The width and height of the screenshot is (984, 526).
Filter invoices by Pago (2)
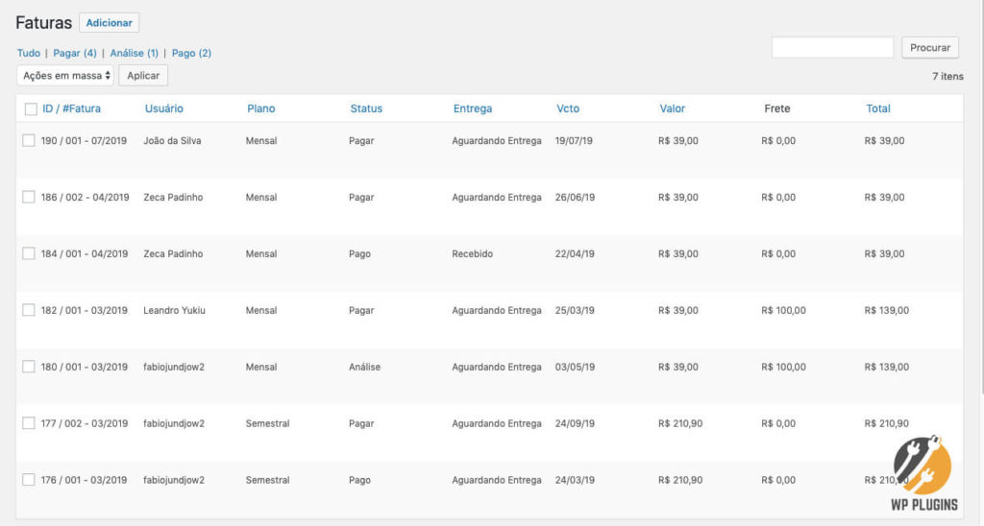[191, 54]
